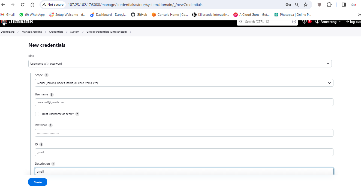Open the GitHub bookmark

click(x=139, y=15)
